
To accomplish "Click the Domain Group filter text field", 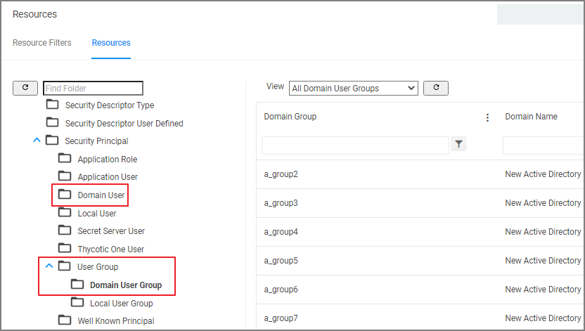I will click(355, 145).
